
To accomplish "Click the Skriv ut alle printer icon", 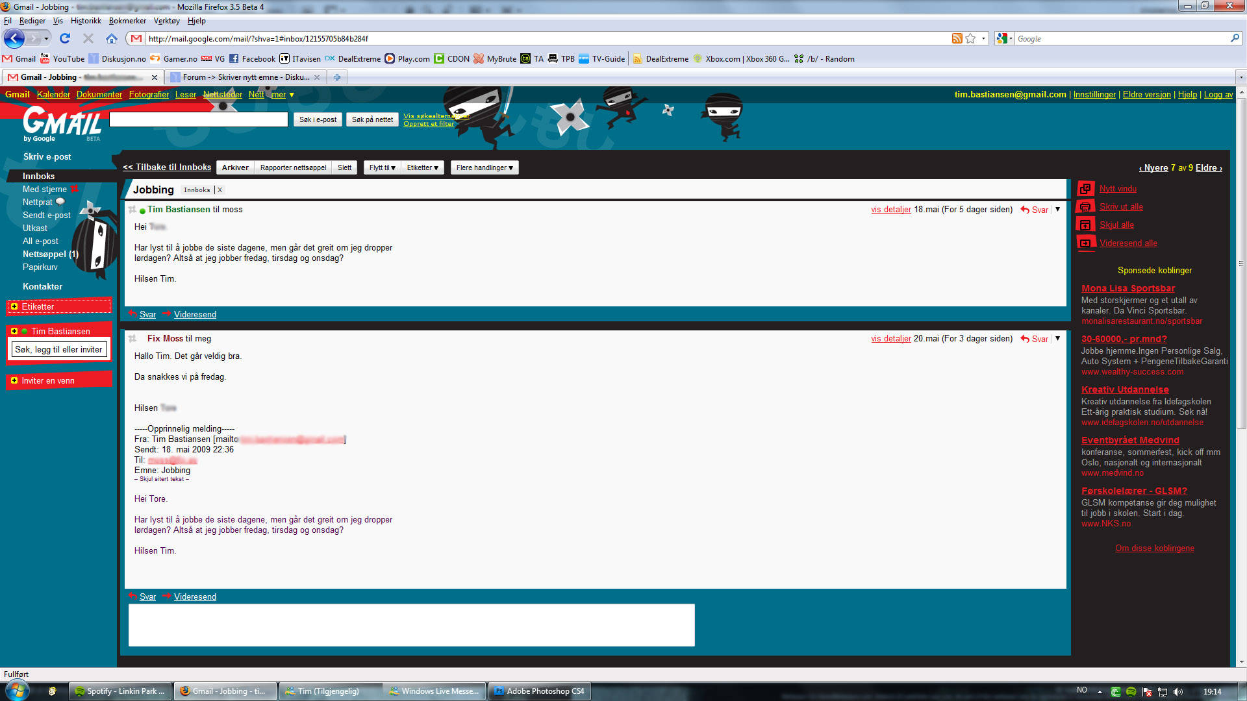I will (1085, 207).
